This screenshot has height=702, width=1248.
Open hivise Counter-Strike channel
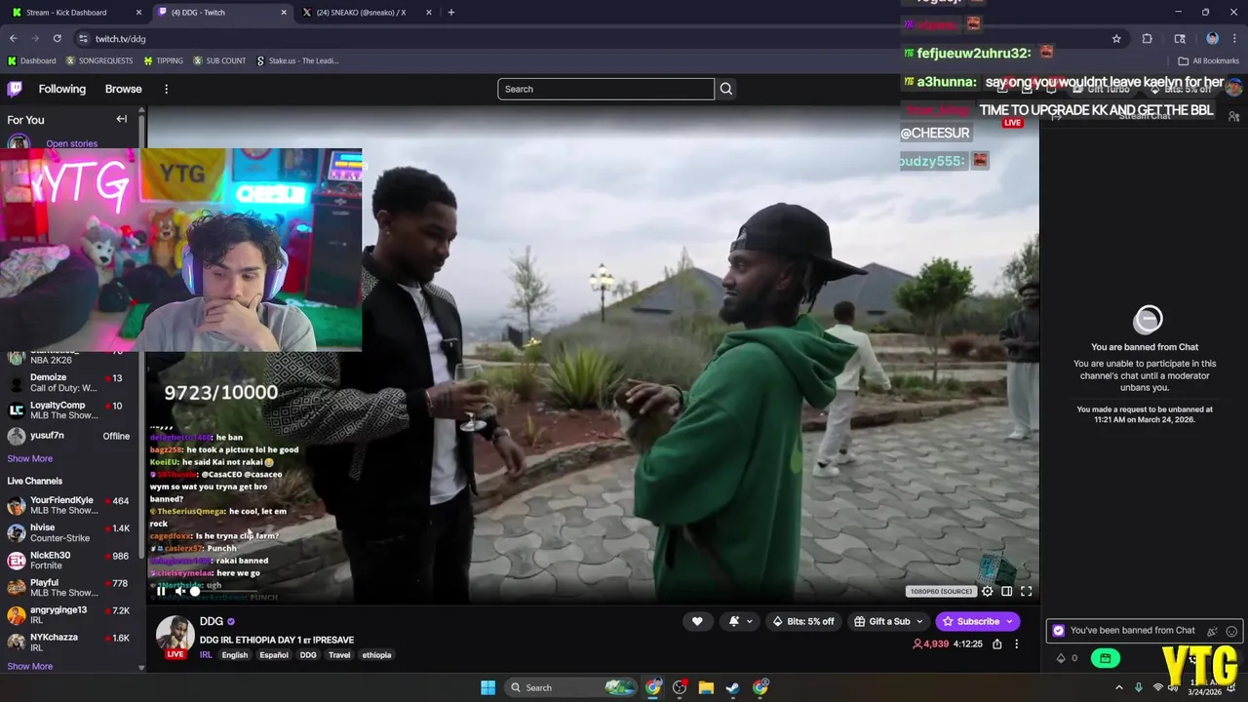coord(68,532)
